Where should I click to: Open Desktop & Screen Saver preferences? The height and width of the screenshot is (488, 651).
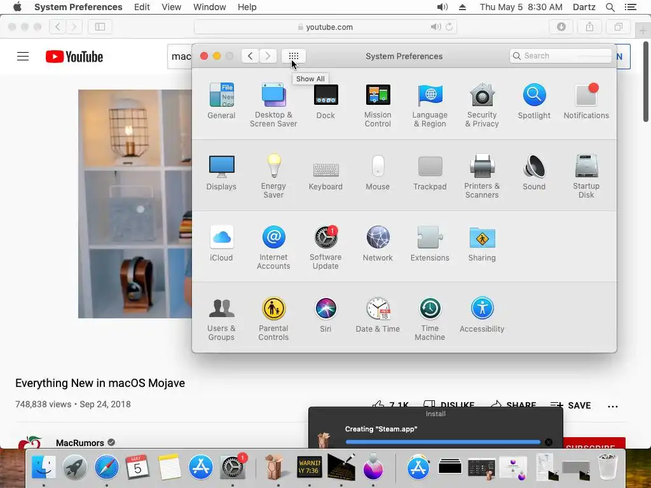pyautogui.click(x=273, y=105)
